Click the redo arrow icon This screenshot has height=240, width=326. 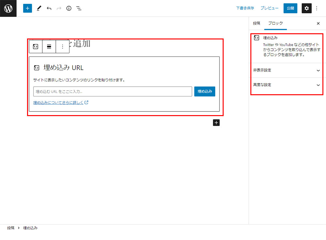pyautogui.click(x=59, y=8)
